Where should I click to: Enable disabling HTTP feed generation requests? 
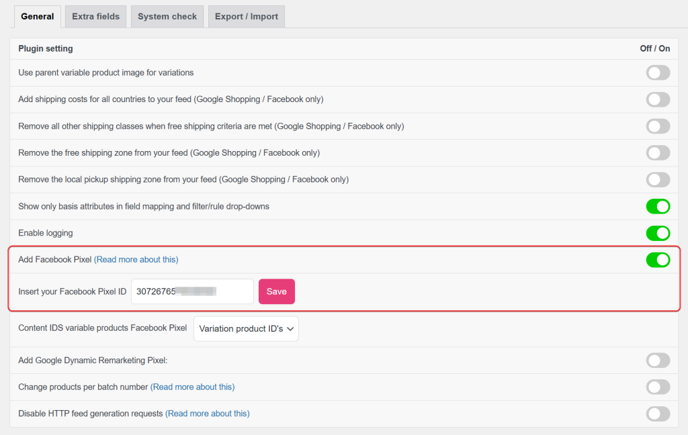click(x=658, y=414)
